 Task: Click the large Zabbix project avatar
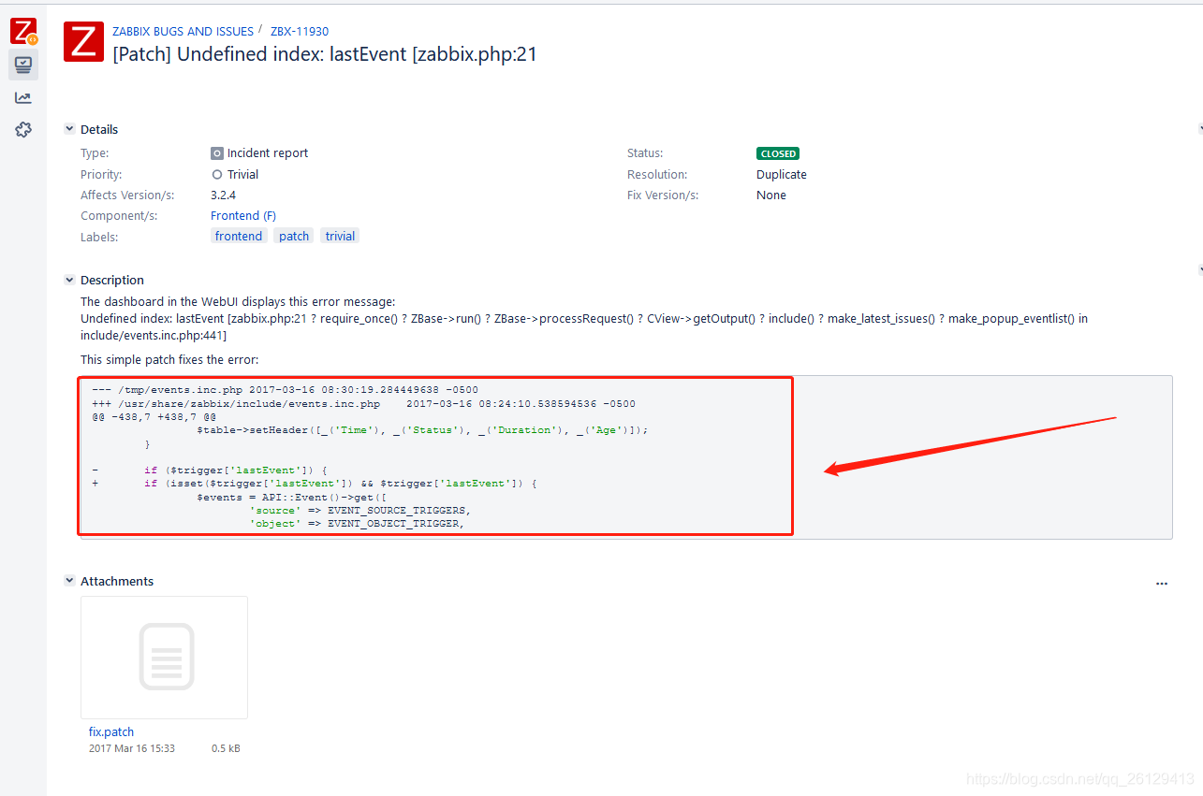(83, 42)
